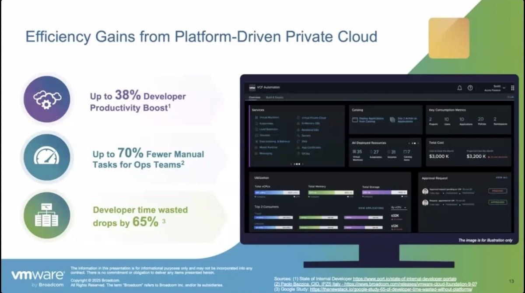Click the 35 Virtual Machines resource icon
The height and width of the screenshot is (293, 525).
354,152
